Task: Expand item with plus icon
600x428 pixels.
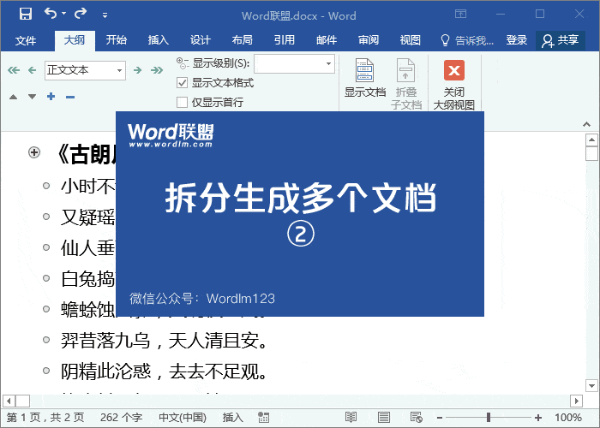Action: [x=51, y=96]
